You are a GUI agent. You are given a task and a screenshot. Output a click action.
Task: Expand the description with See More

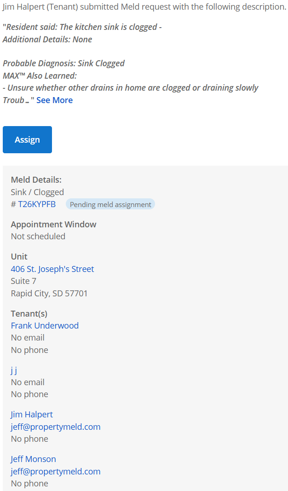click(54, 100)
